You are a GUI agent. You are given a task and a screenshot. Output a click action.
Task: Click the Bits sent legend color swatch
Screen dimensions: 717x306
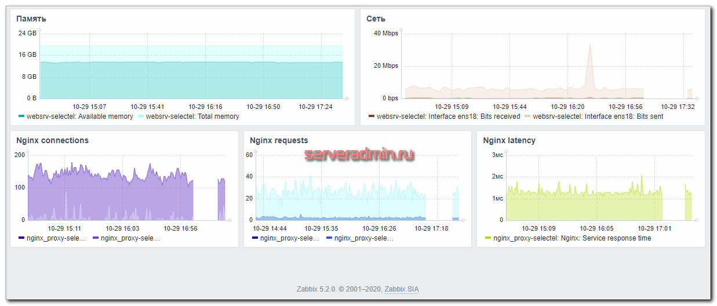click(x=527, y=116)
